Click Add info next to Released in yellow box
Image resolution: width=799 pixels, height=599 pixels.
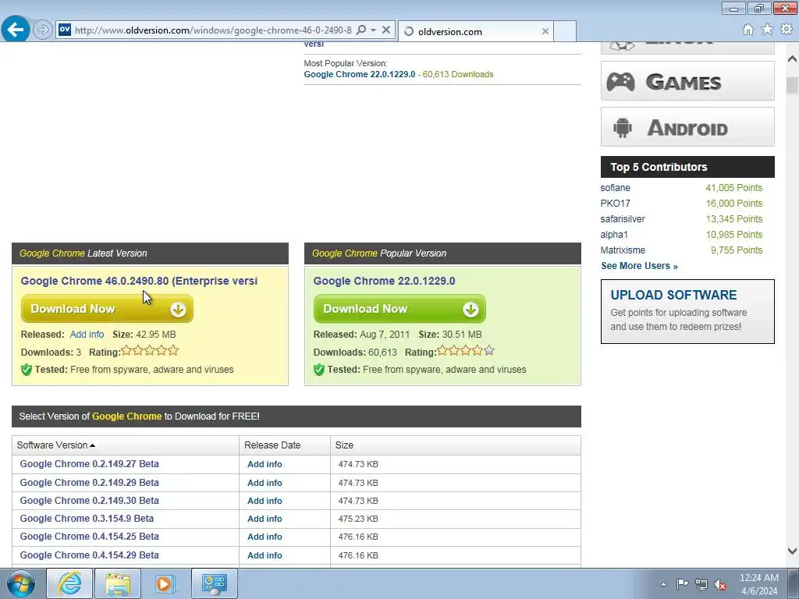tap(87, 335)
